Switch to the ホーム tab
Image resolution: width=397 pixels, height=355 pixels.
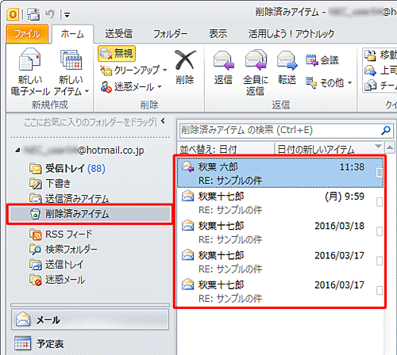click(x=72, y=34)
